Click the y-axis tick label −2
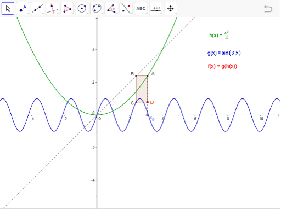 [93, 148]
